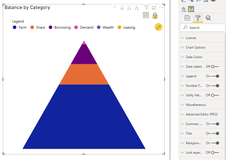The width and height of the screenshot is (226, 160).
Task: Click the Balance by Category title
Action: [x=27, y=7]
